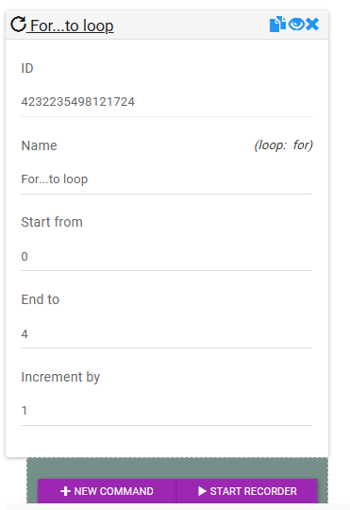Viewport: 350px width, 510px height.
Task: Click the End to label
Action: coord(41,299)
